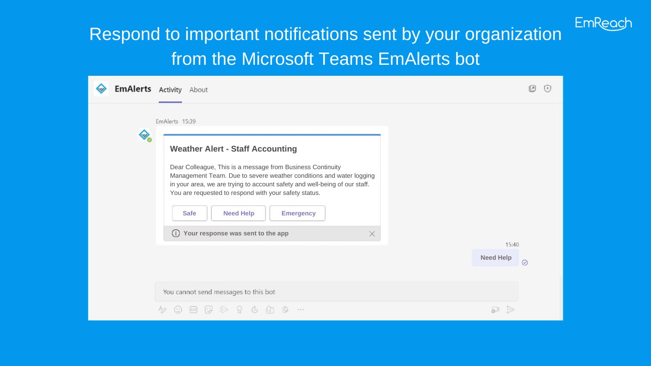
Task: Switch to the About tab
Action: [x=198, y=90]
